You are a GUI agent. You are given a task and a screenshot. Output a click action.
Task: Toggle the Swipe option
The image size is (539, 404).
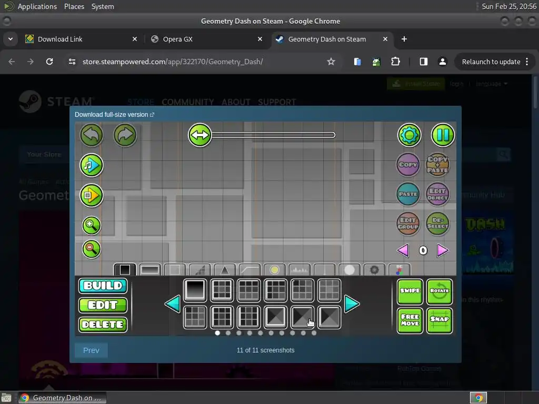pos(410,291)
